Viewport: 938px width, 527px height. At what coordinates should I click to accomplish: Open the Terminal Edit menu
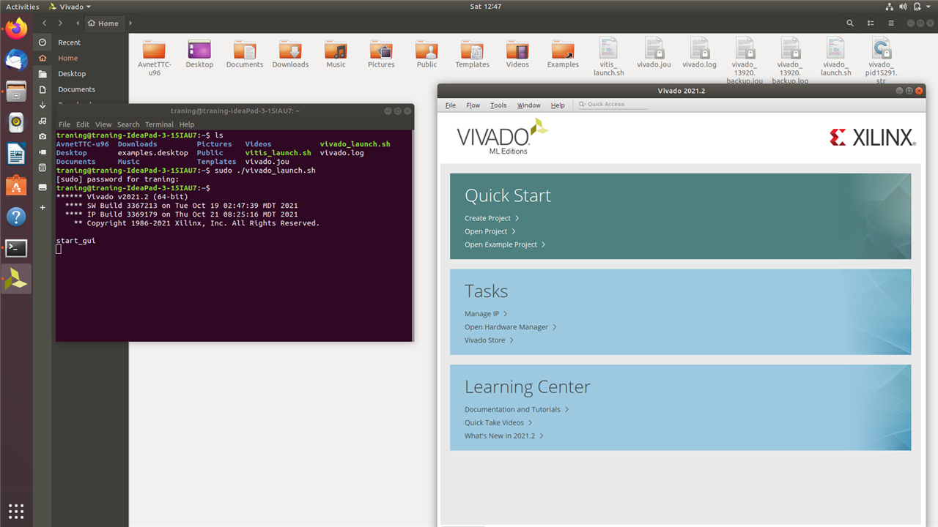click(83, 124)
